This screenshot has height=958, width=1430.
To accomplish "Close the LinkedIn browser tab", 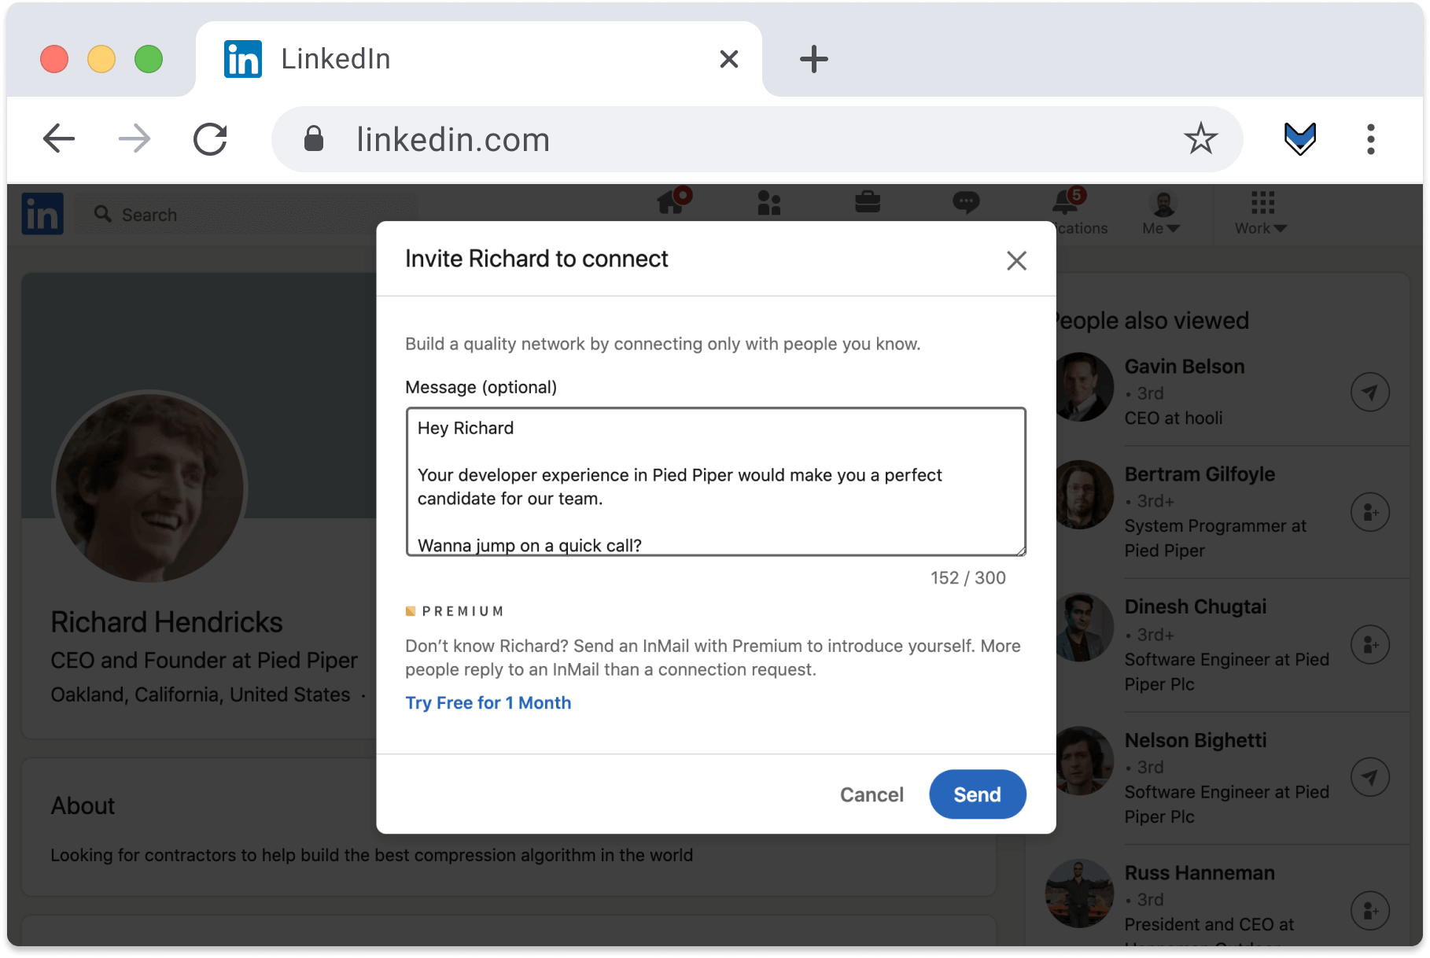I will pyautogui.click(x=729, y=59).
